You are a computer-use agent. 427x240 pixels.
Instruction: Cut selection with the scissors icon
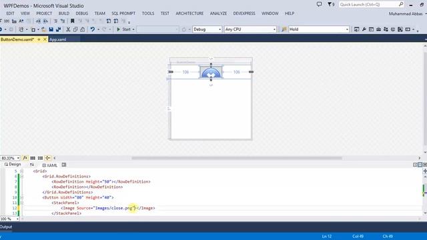point(68,29)
